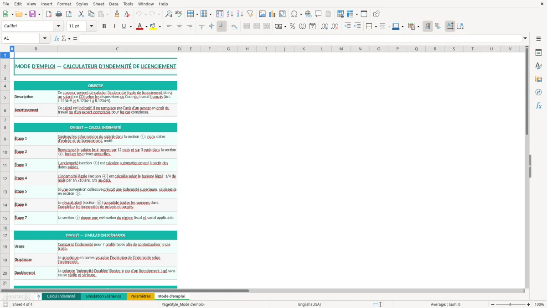Run the spelling check
The image size is (547, 308).
point(178,14)
